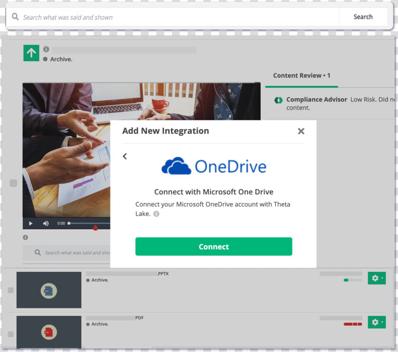This screenshot has height=352, width=398.
Task: Tick the checkbox for the PPTX row
Action: point(10,290)
